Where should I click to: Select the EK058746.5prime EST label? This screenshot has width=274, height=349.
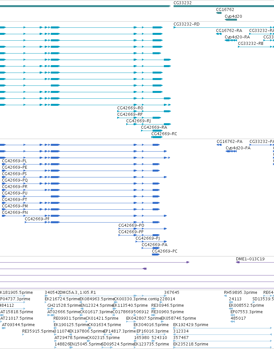click(178, 318)
